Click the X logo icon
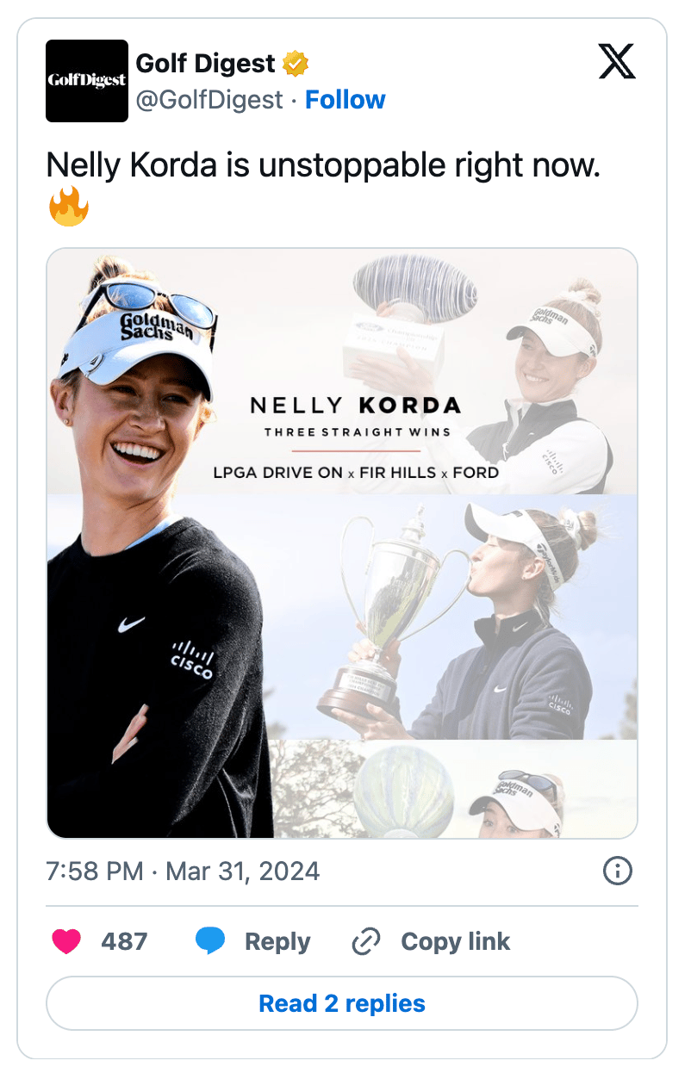This screenshot has height=1073, width=691. (x=617, y=62)
